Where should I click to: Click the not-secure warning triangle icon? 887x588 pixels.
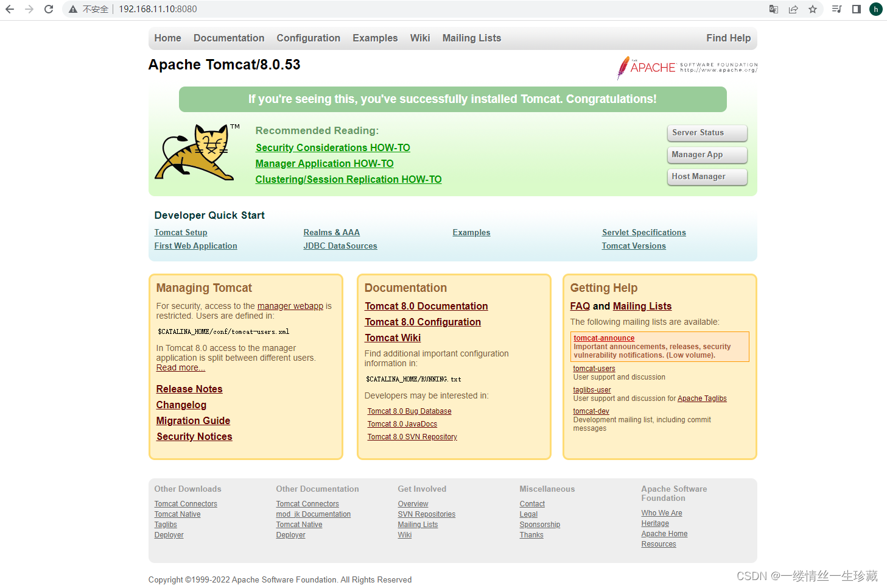point(73,9)
